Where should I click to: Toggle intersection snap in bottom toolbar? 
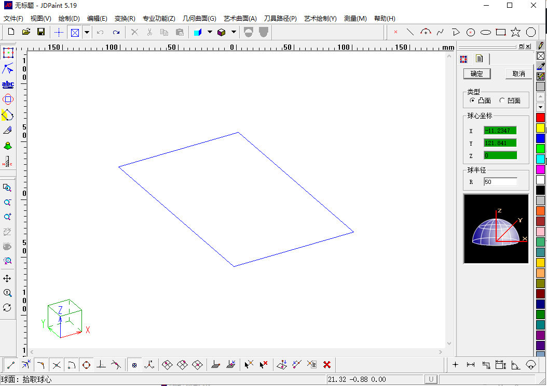coord(57,365)
